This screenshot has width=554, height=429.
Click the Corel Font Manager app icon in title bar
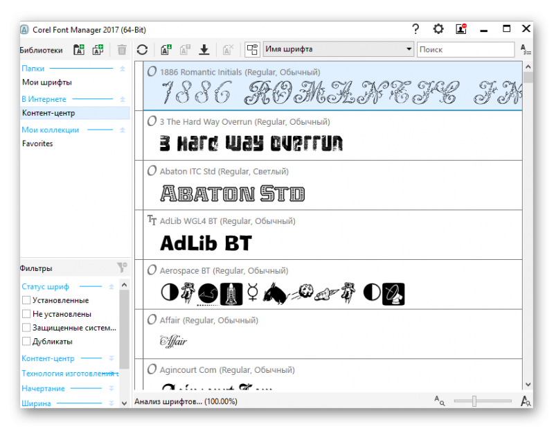point(24,30)
